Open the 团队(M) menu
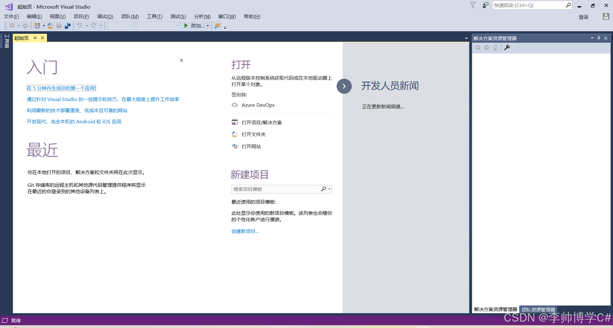 tap(130, 17)
